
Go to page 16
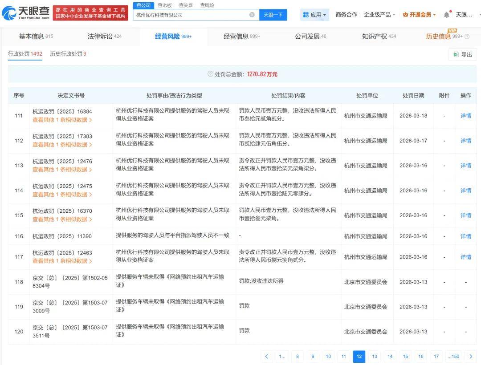[x=421, y=356]
